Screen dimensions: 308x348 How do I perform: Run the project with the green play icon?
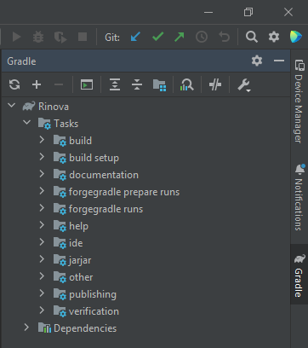pyautogui.click(x=16, y=37)
